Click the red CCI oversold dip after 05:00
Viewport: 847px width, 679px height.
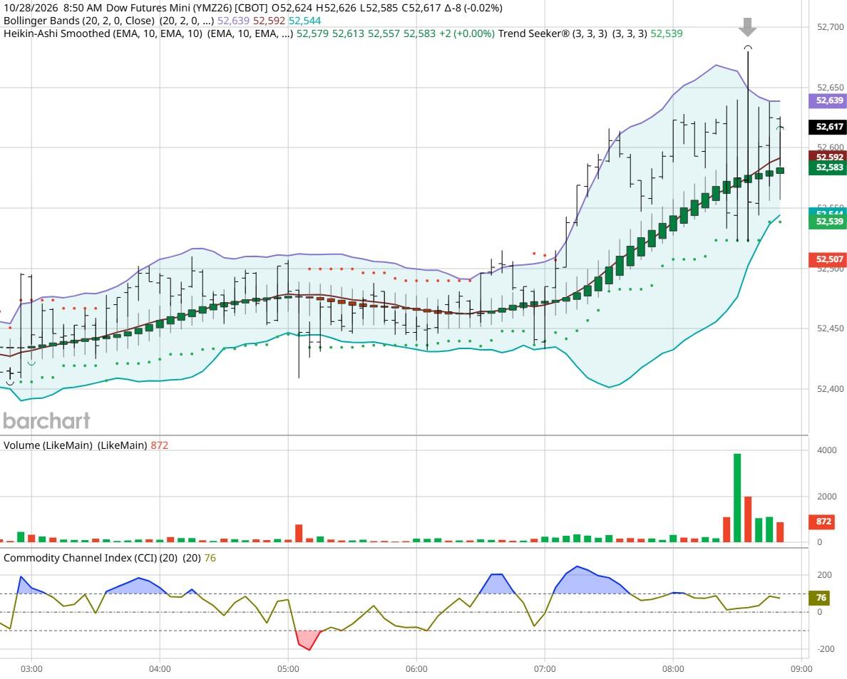tap(309, 641)
